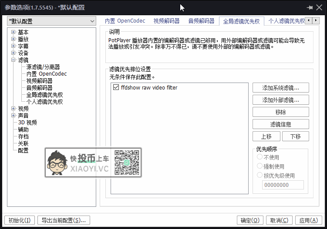
Task: Switch to the 内置 OpenCodec tab
Action: [125, 21]
